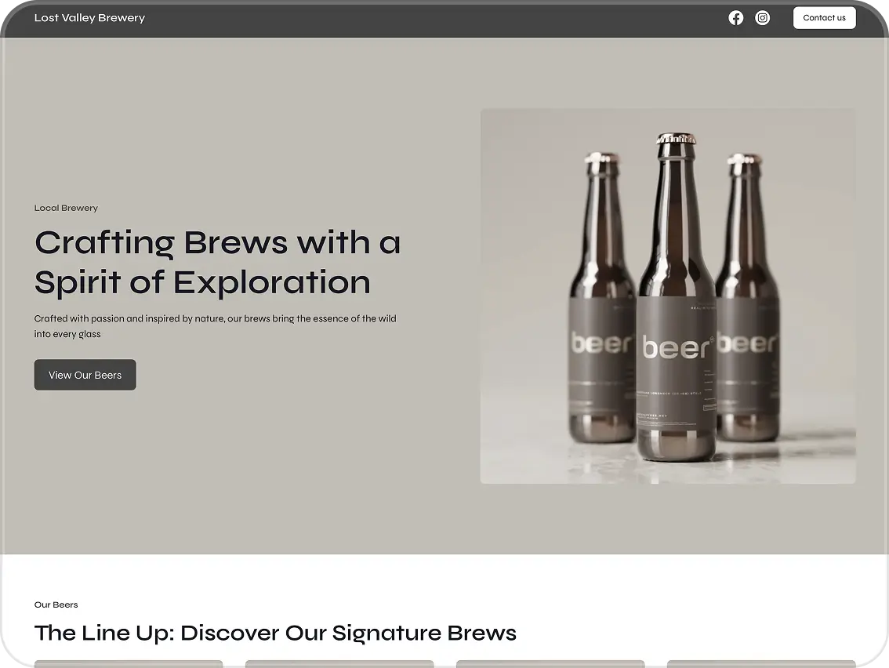The width and height of the screenshot is (889, 668).
Task: Click the Contact us button
Action: point(824,17)
